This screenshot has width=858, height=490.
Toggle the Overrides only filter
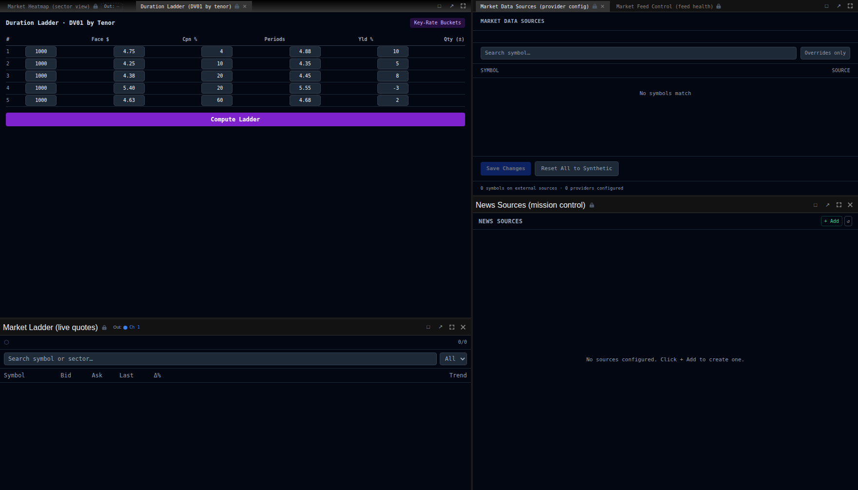click(825, 53)
